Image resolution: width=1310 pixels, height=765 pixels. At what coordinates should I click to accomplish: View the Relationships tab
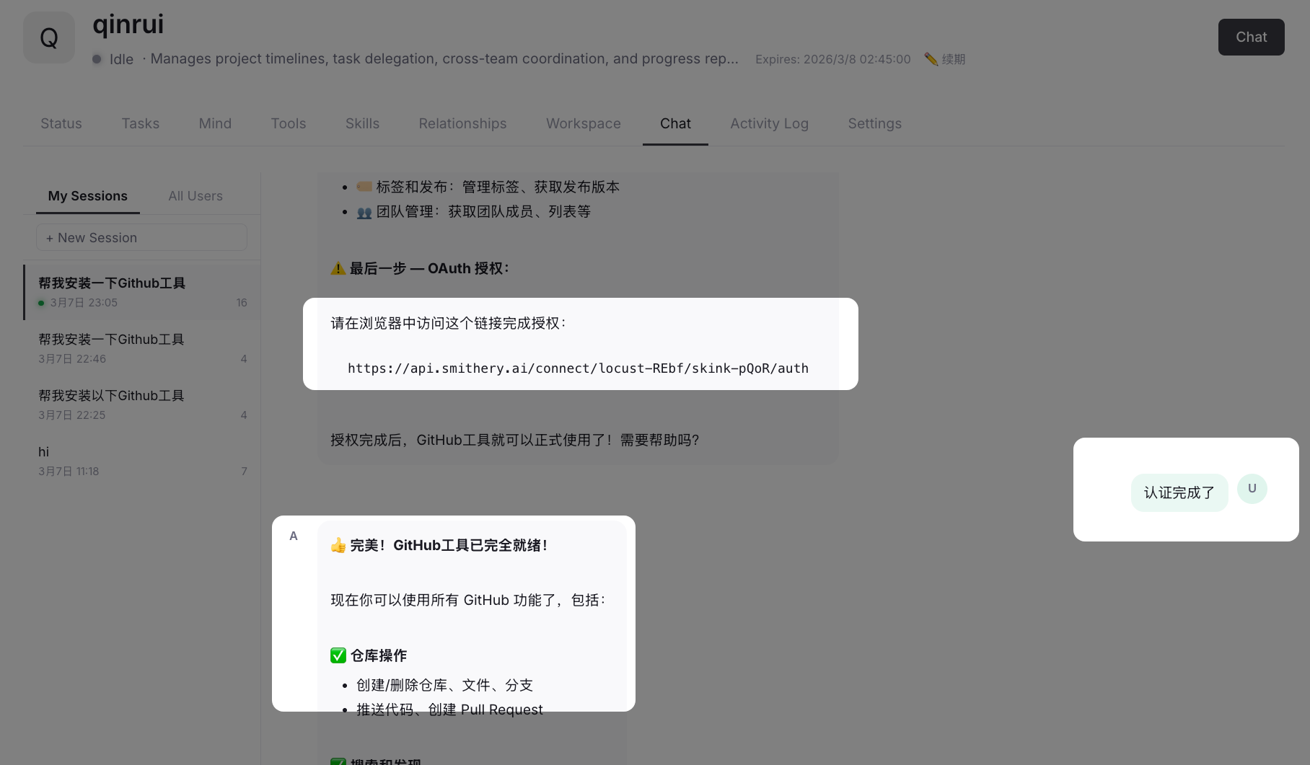click(x=462, y=123)
